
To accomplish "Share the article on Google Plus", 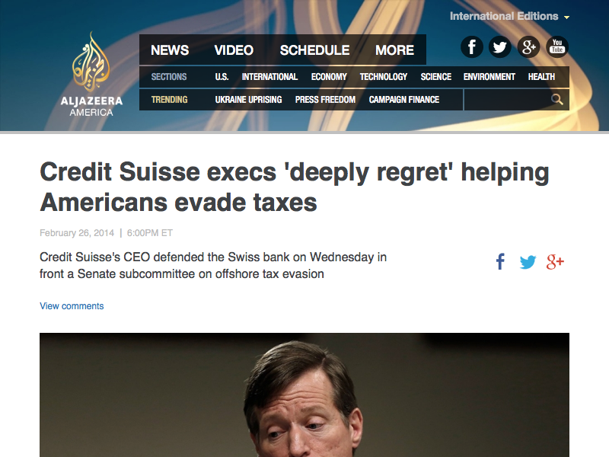I will tap(555, 262).
